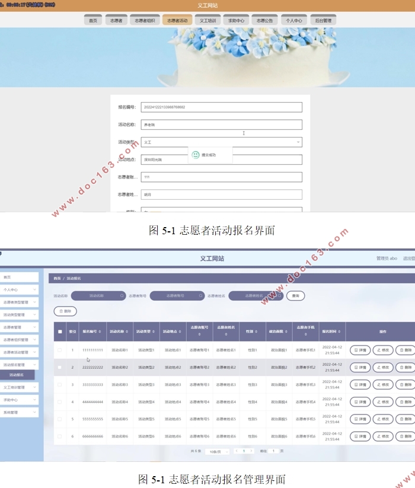Sort by the 政治面貌 column sort icon
Screen dimensions: 415x488
pyautogui.click(x=286, y=331)
